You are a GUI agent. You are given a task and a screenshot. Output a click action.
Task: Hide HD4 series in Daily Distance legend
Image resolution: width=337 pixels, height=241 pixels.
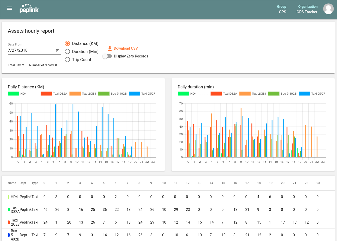pos(14,93)
